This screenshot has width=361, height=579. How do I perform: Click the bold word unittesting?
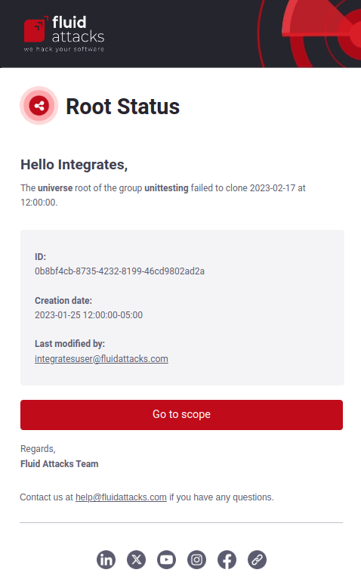(166, 188)
